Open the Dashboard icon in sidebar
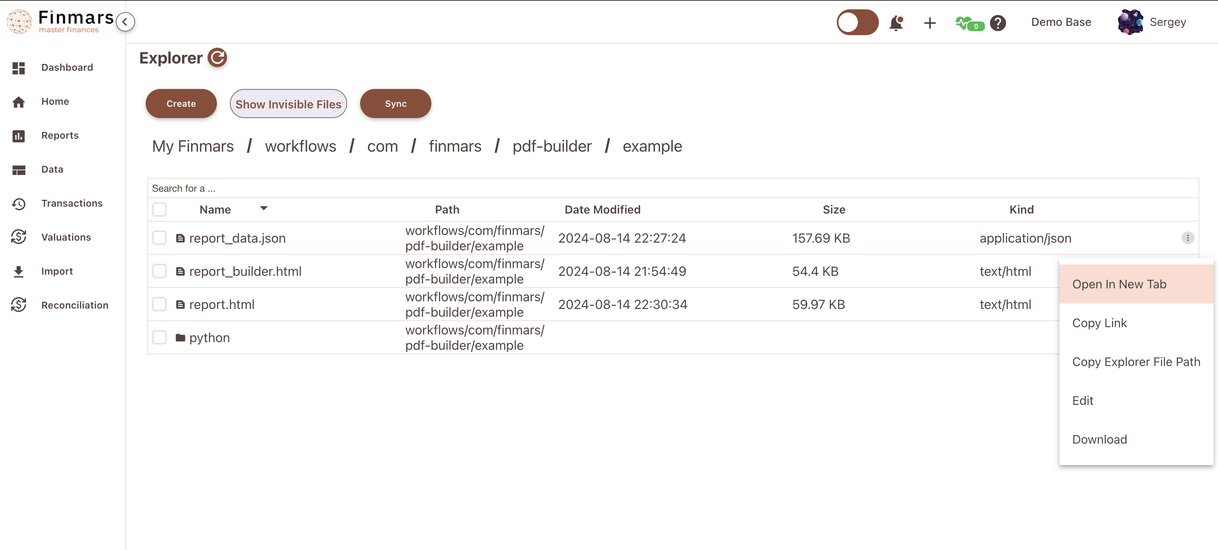Image resolution: width=1218 pixels, height=550 pixels. tap(19, 68)
